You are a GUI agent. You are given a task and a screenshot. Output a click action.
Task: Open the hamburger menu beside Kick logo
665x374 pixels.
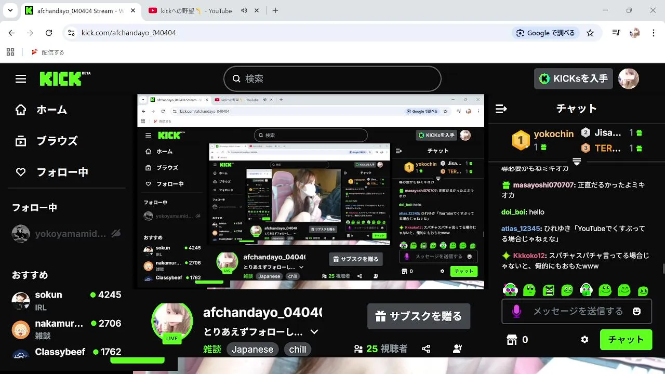21,79
